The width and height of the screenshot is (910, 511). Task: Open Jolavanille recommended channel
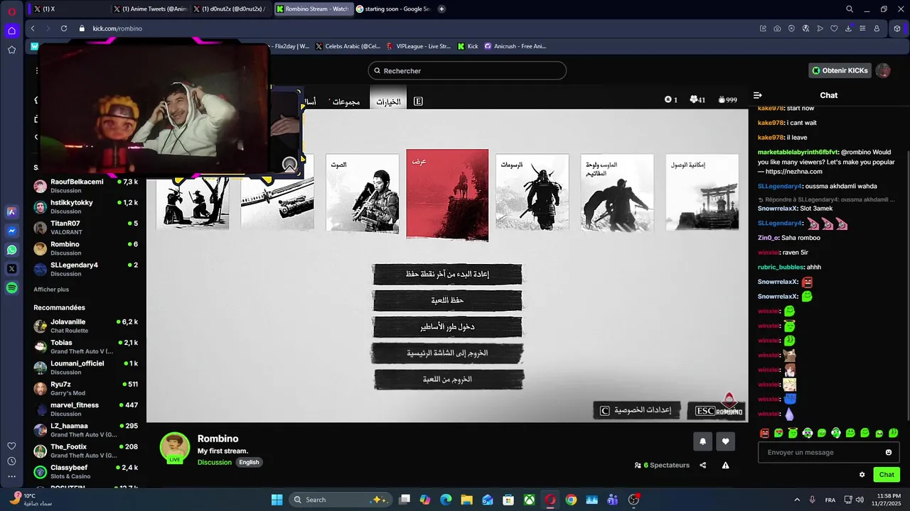pyautogui.click(x=85, y=326)
